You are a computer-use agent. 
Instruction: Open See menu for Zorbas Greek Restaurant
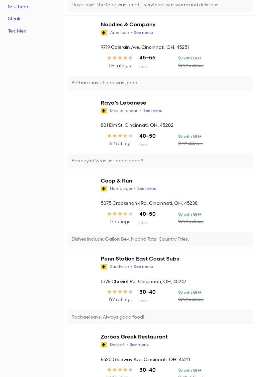[139, 345]
